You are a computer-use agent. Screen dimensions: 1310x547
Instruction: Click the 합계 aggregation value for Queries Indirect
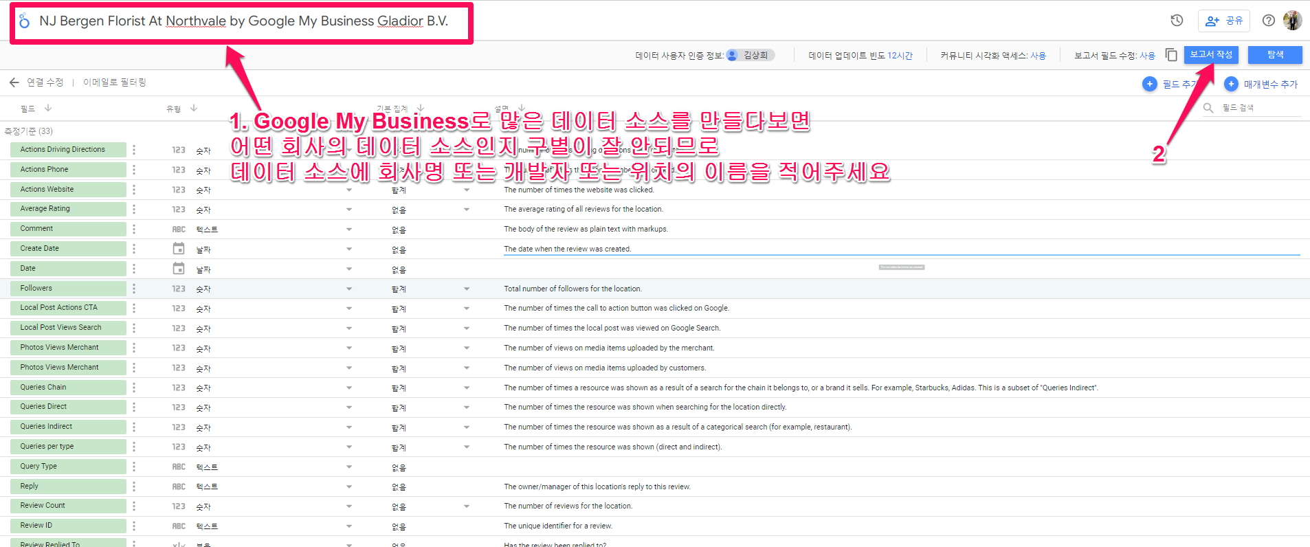click(399, 427)
